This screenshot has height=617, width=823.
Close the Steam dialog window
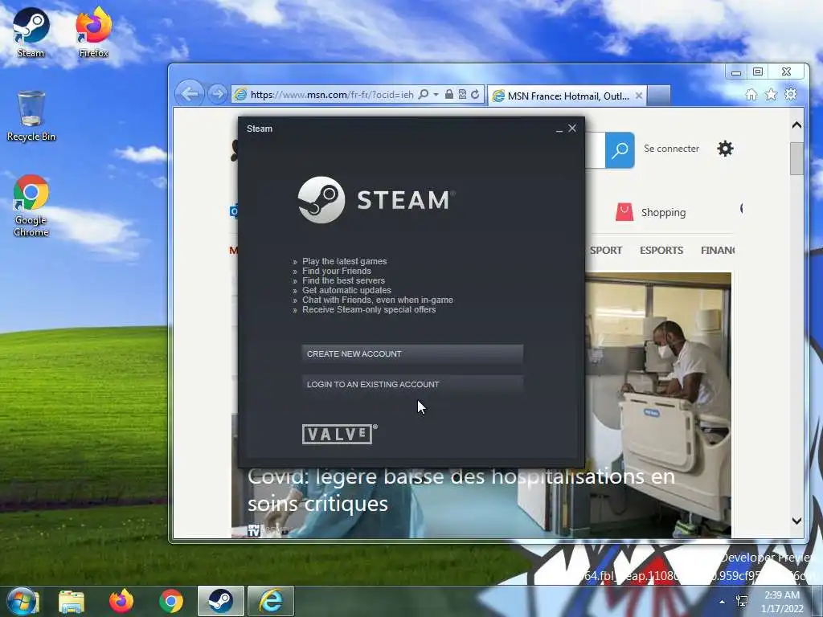coord(572,128)
